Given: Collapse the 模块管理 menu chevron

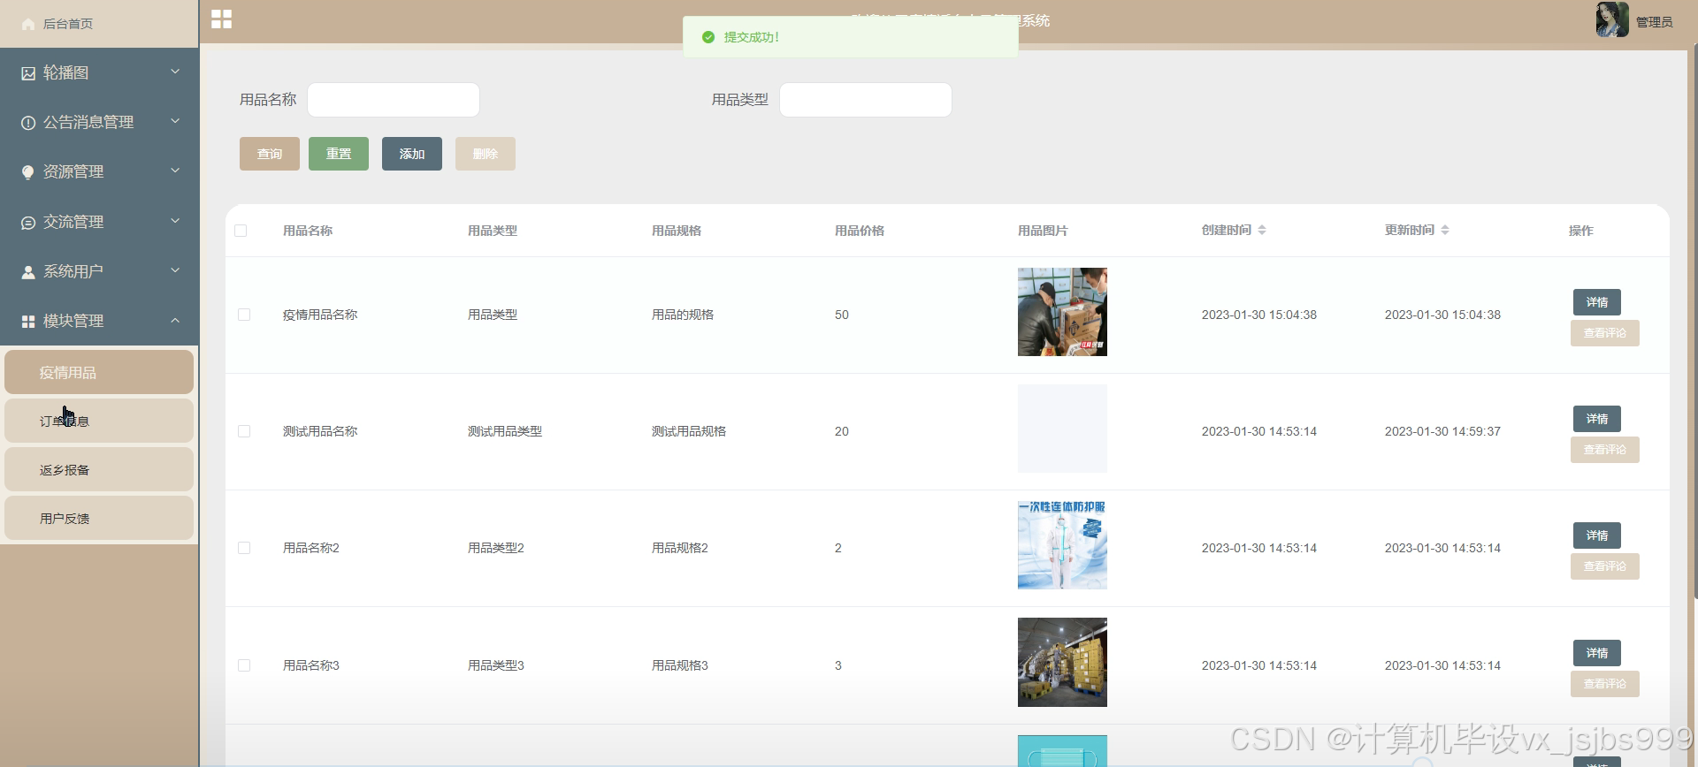Looking at the screenshot, I should pyautogui.click(x=175, y=320).
